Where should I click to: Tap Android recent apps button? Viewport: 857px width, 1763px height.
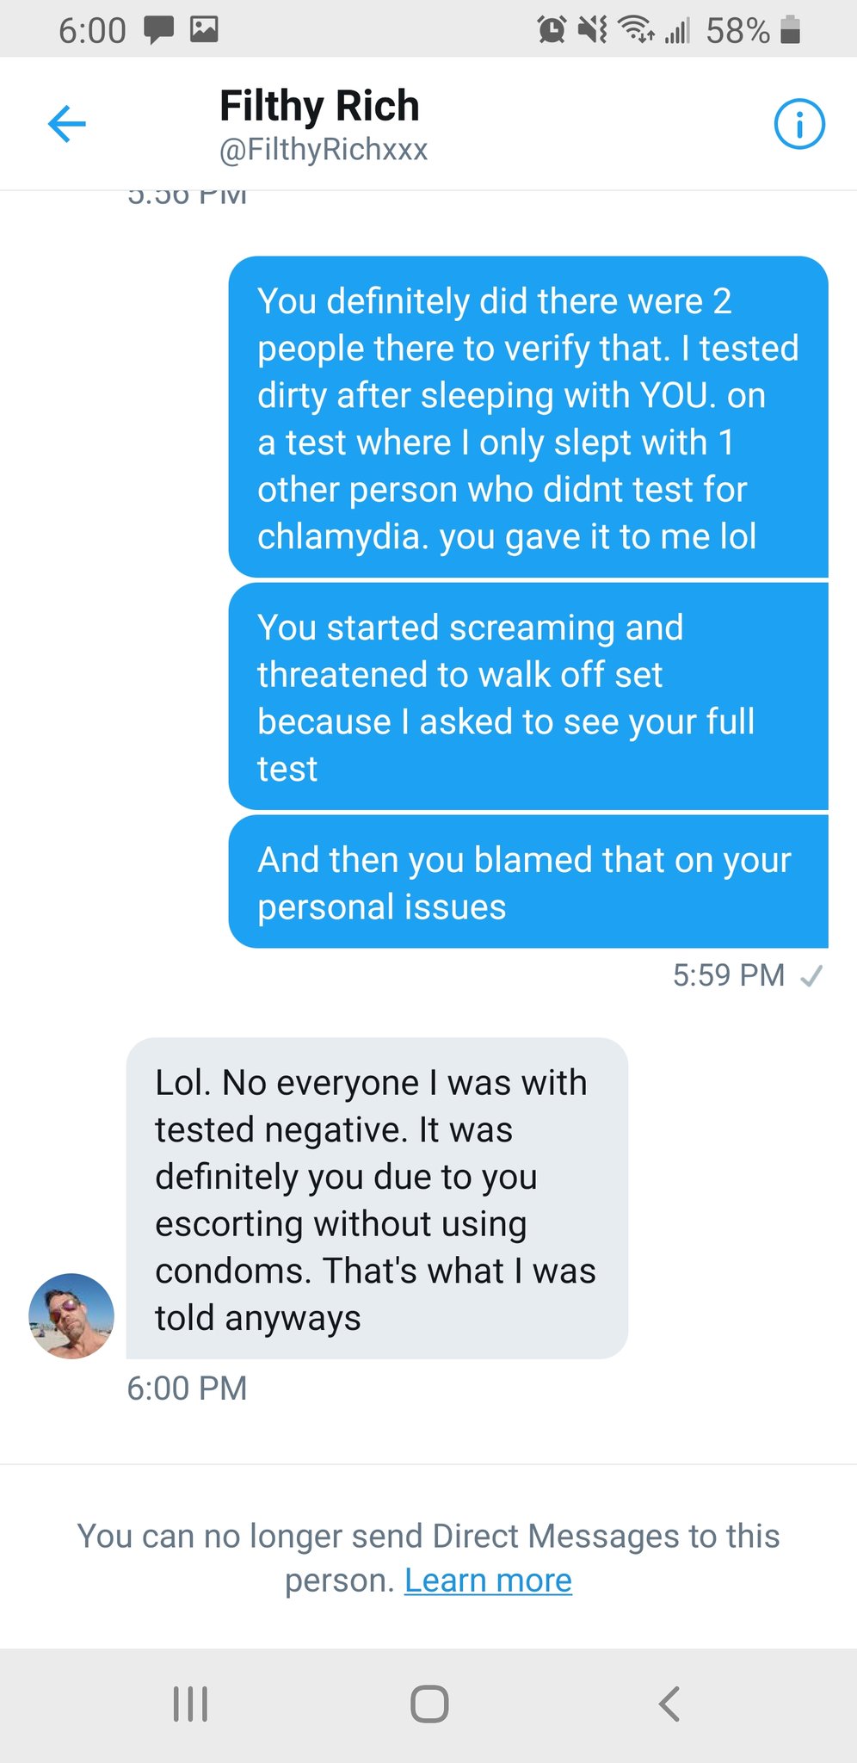coord(190,1704)
